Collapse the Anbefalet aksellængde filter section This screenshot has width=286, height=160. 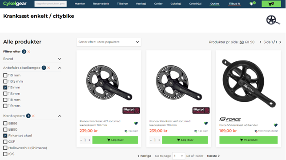tap(60, 68)
